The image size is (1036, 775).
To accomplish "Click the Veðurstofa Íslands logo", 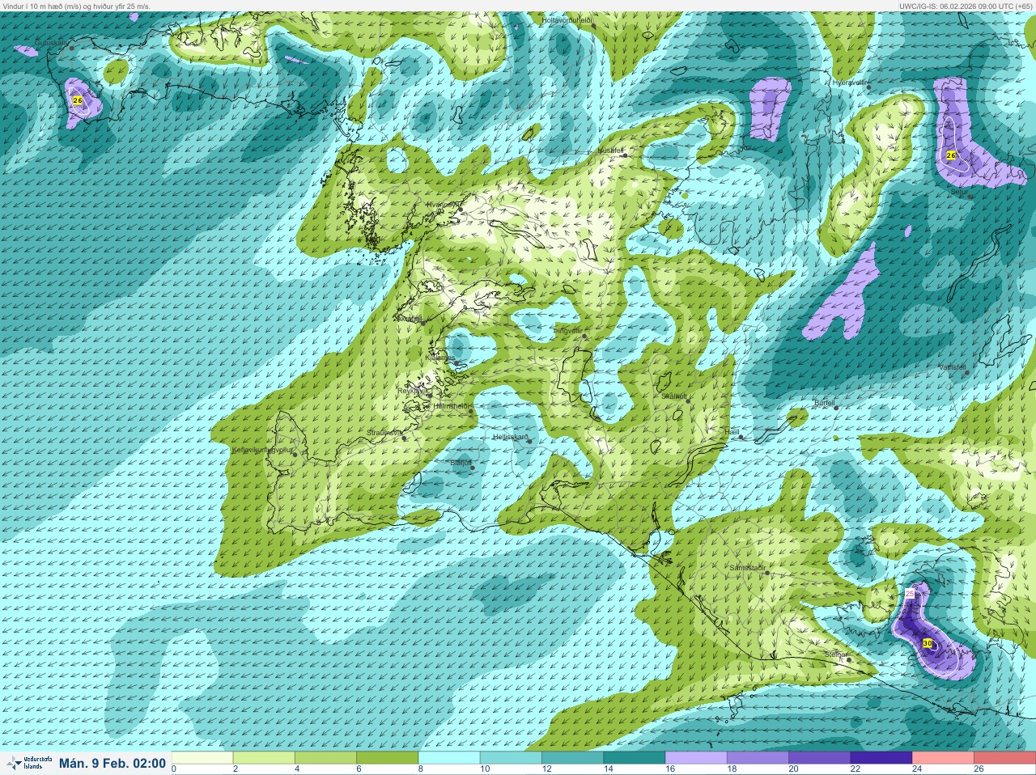I will (30, 763).
